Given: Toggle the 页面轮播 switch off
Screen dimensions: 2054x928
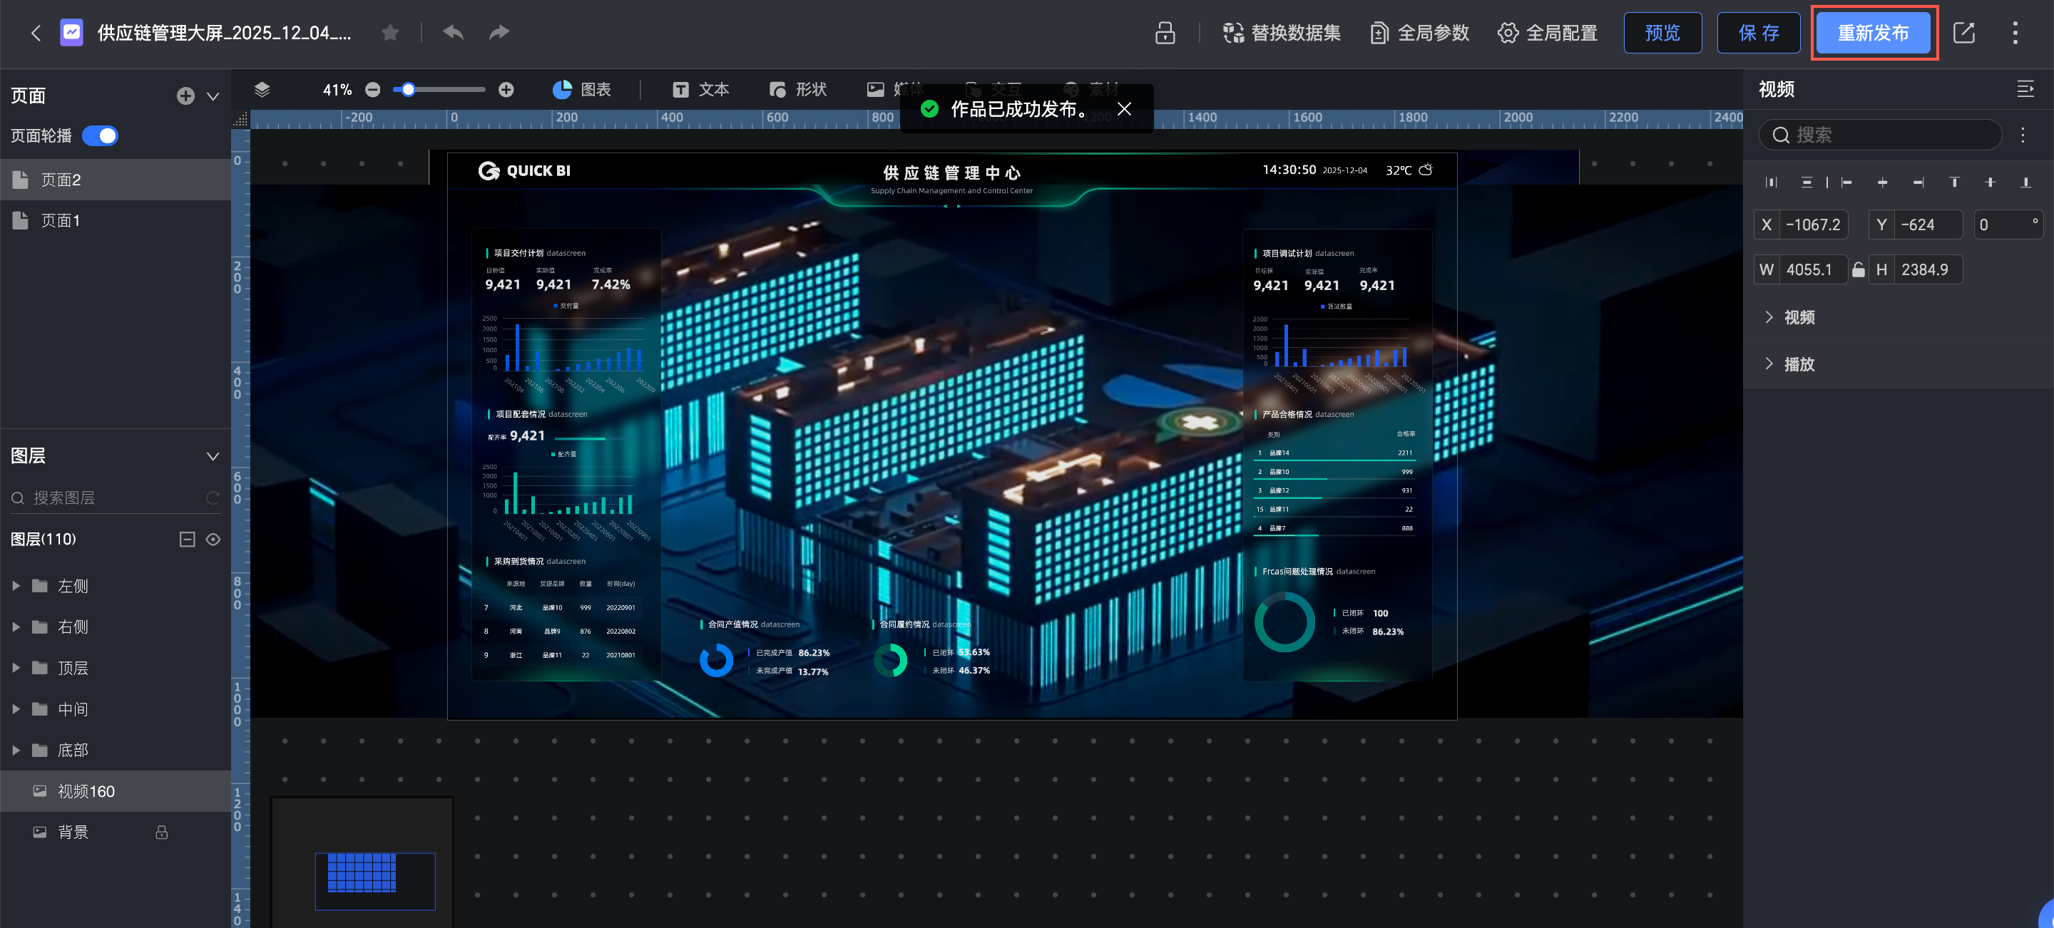Looking at the screenshot, I should [x=101, y=136].
